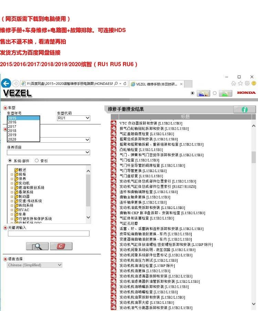Open the 车型代码 RU1 dropdown
This screenshot has height=311, width=258.
pos(74,118)
